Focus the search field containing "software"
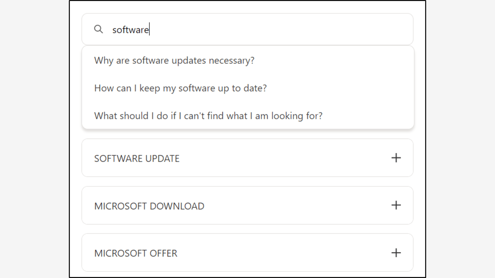The height and width of the screenshot is (278, 495). point(254,29)
